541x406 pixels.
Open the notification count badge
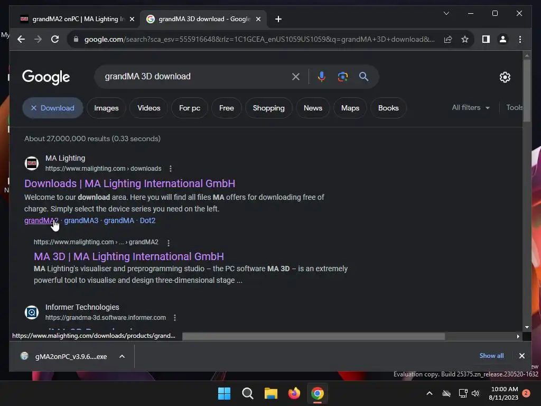(526, 393)
